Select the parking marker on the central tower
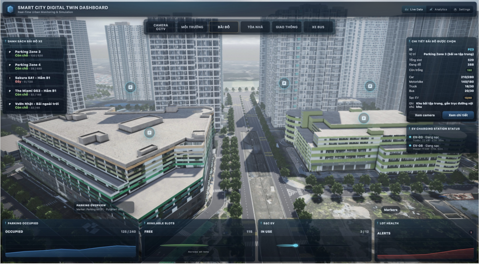The image size is (479, 264). 283,83
